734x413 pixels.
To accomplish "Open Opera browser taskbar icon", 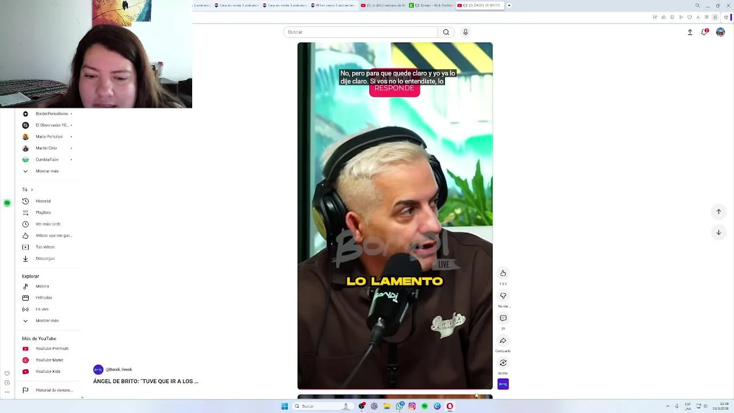I will pos(450,406).
